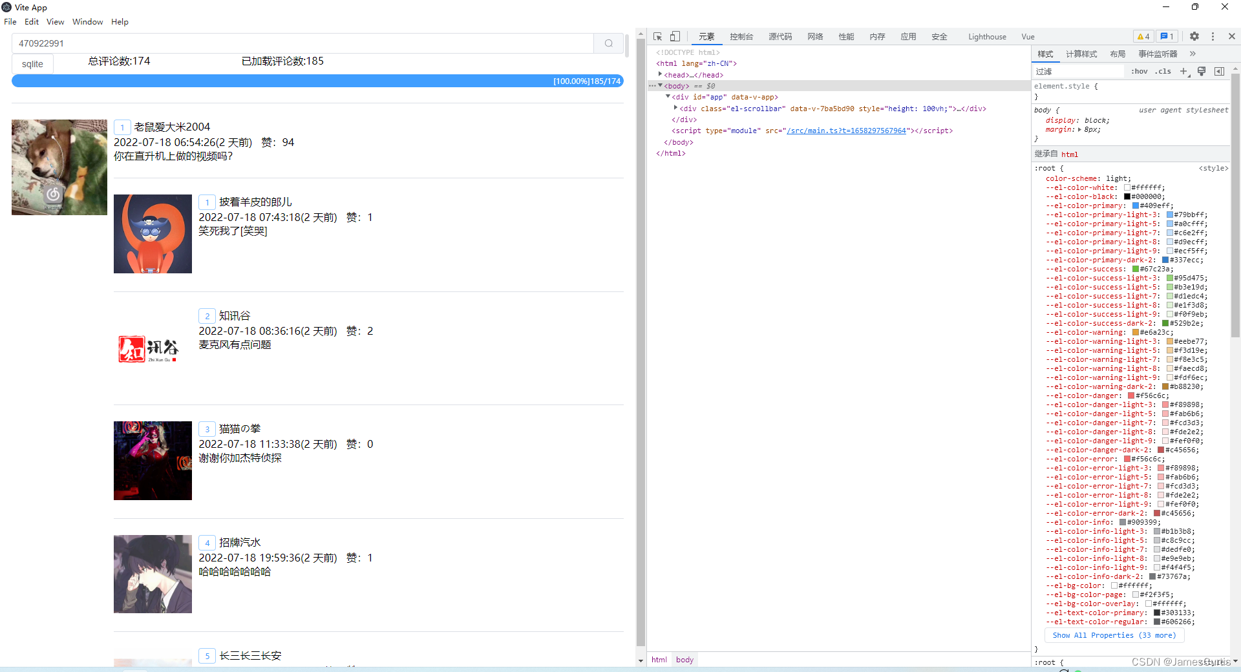Click Show All Properties (33 more)
The image size is (1241, 672).
pyautogui.click(x=1114, y=635)
